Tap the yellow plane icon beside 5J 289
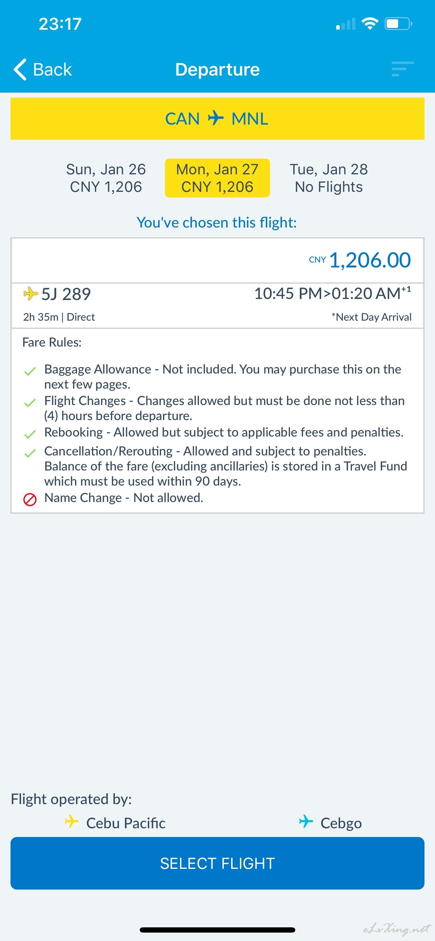 click(x=30, y=294)
